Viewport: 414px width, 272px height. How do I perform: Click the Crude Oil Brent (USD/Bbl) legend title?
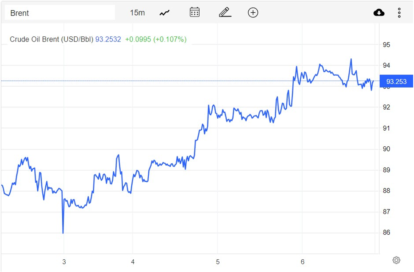(51, 39)
